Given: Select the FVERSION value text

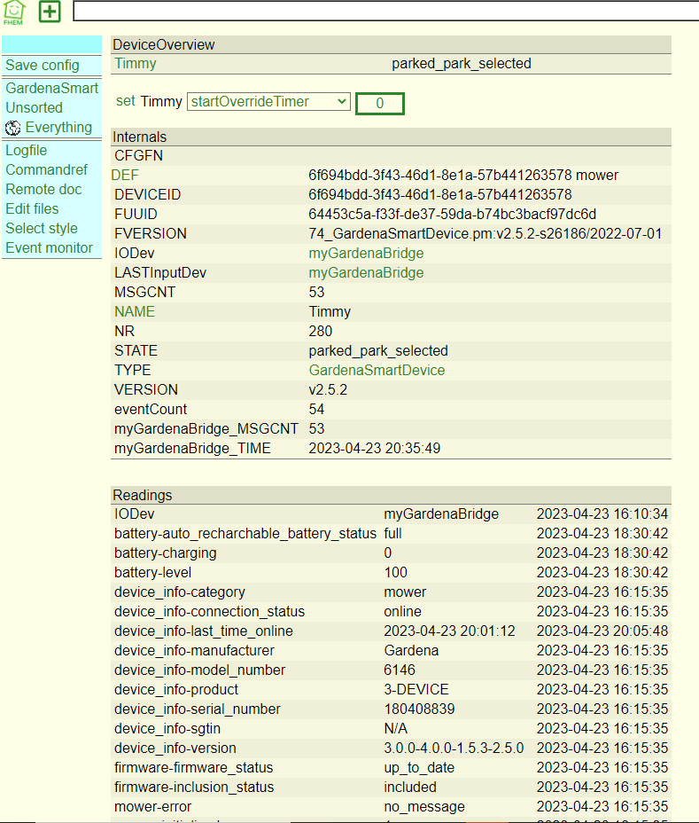Looking at the screenshot, I should coord(485,233).
